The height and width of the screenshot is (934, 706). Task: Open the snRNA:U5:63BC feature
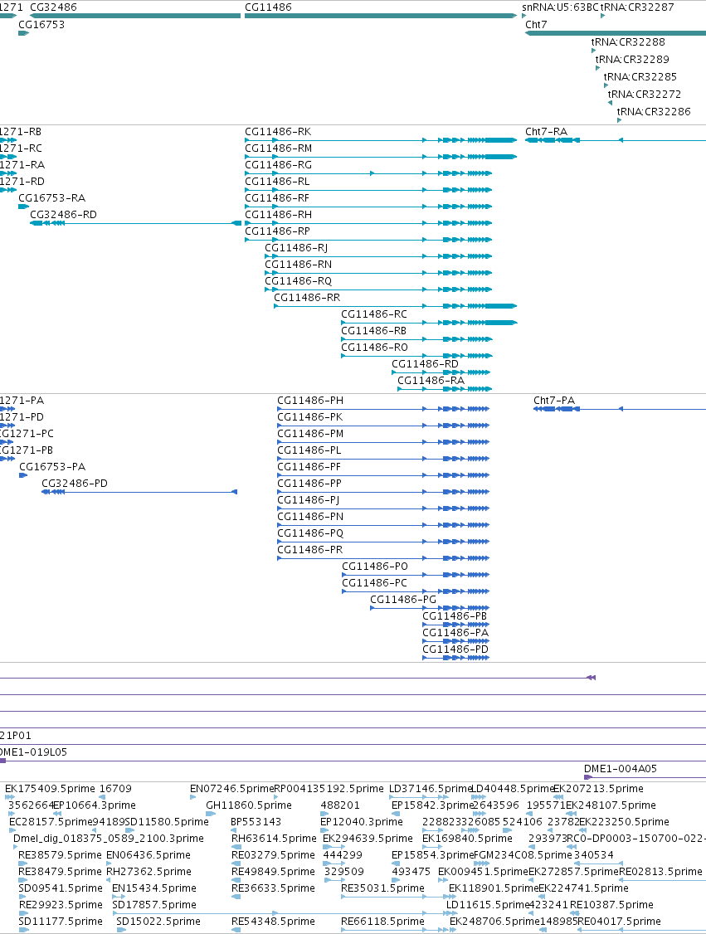tap(524, 16)
